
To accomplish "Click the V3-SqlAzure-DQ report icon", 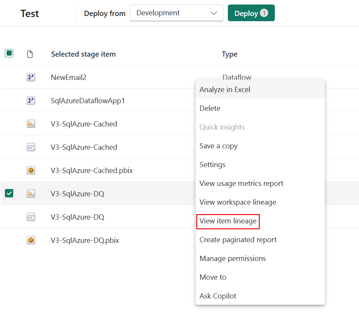I will point(31,194).
